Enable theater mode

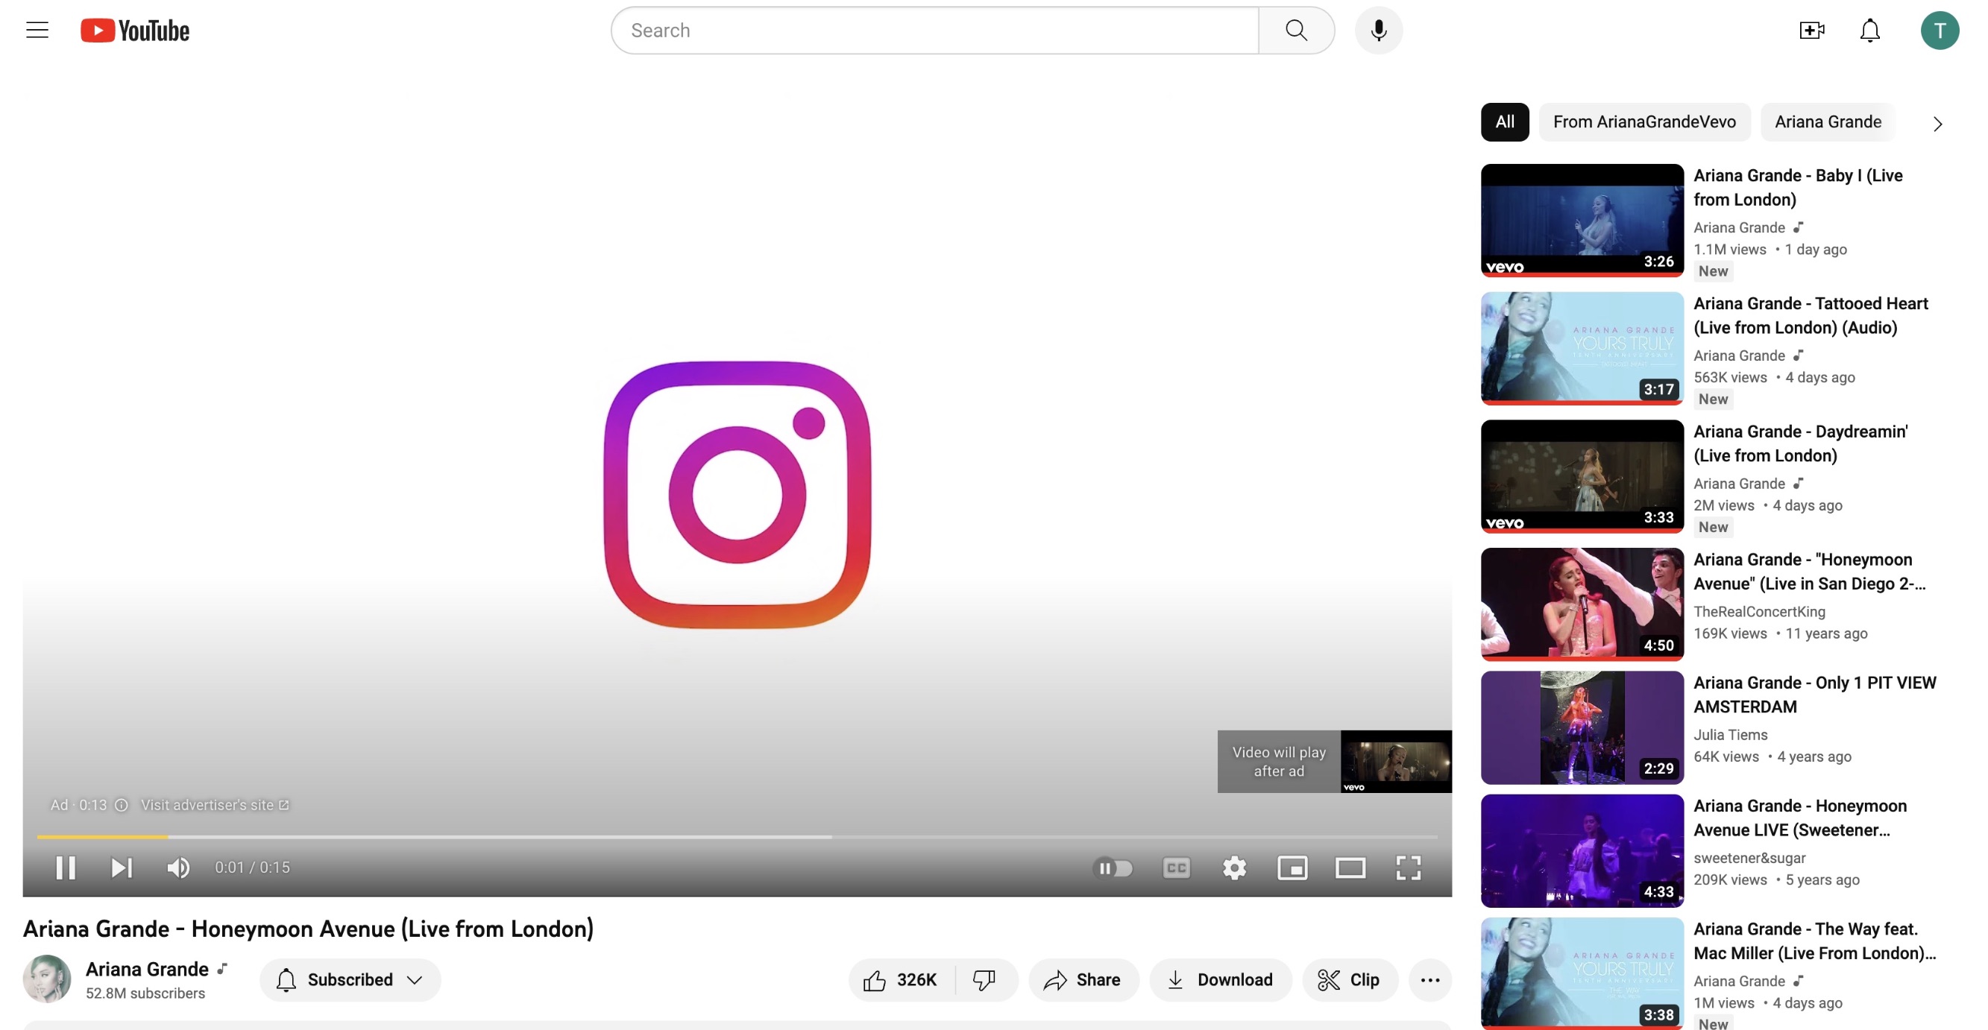pos(1350,868)
